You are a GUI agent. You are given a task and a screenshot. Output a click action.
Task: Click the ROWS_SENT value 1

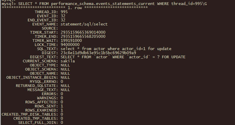(x=62, y=106)
